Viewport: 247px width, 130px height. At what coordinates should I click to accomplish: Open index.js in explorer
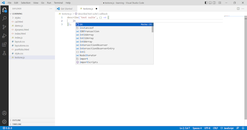point(32,38)
